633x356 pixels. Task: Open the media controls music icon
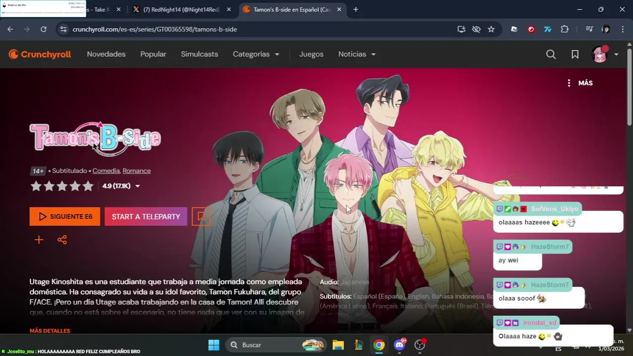pyautogui.click(x=589, y=29)
